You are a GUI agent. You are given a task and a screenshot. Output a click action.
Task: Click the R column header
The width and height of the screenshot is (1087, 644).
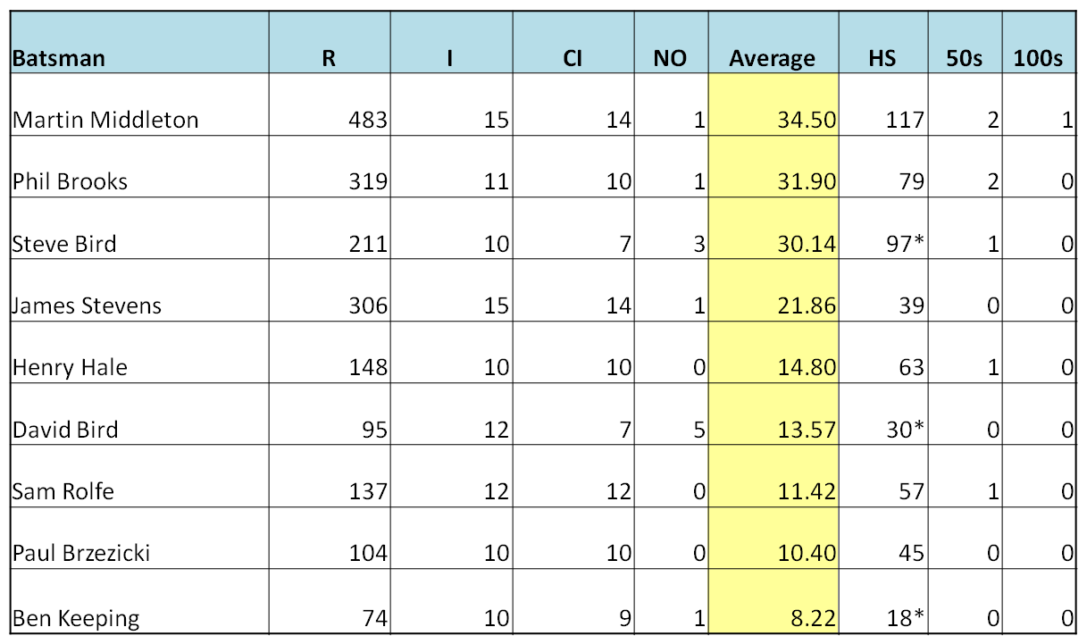[x=330, y=43]
